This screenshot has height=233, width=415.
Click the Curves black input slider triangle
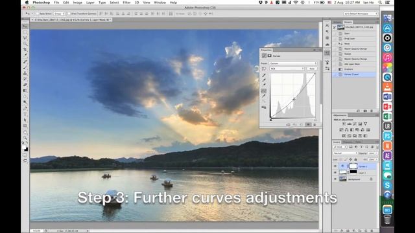point(271,120)
